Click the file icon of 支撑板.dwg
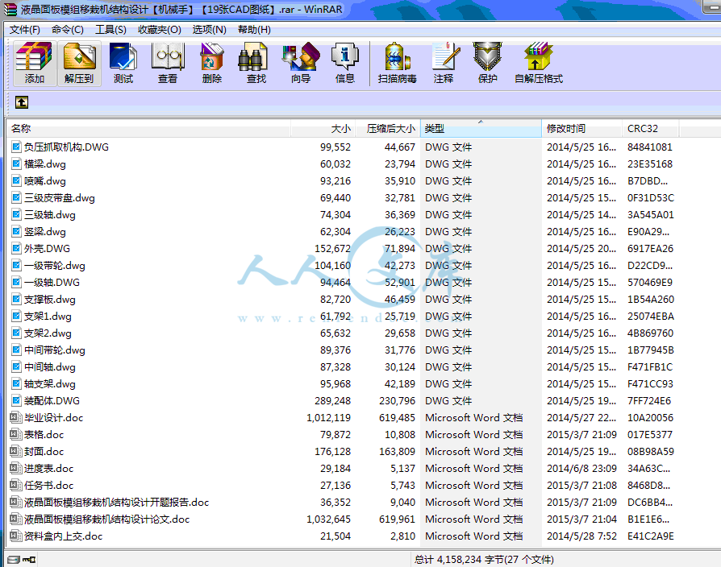Image resolution: width=721 pixels, height=567 pixels. pyautogui.click(x=16, y=300)
